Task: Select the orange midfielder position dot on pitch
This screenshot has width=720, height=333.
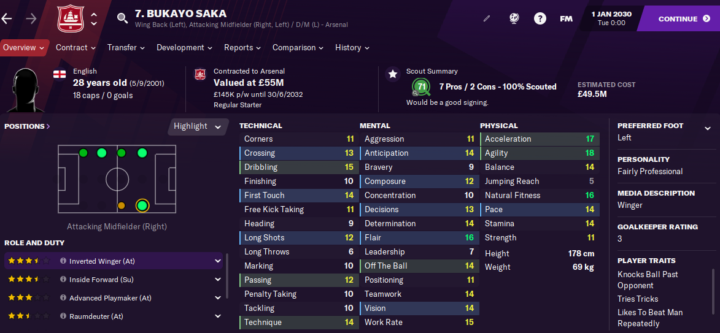Action: click(x=121, y=206)
